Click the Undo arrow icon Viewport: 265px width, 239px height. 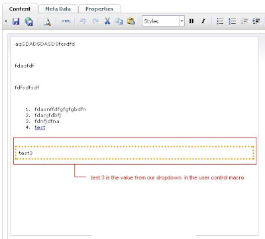[83, 21]
